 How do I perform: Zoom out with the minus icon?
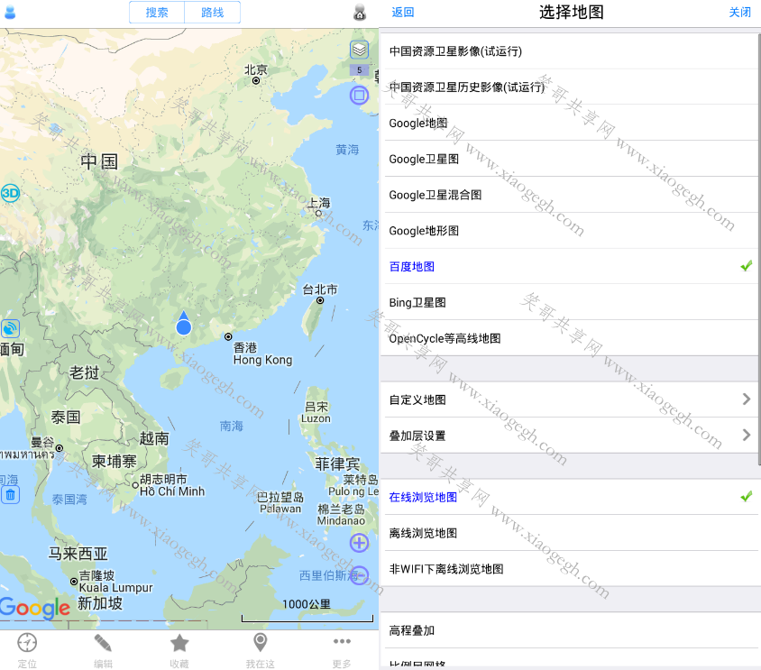point(359,576)
